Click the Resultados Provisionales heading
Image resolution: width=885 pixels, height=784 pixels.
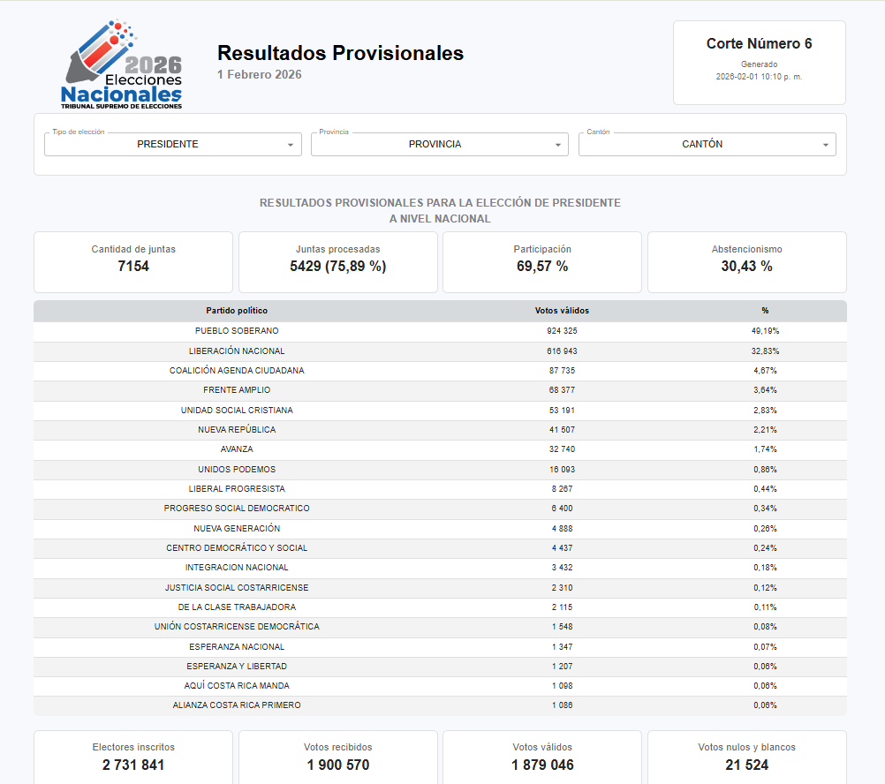click(340, 54)
